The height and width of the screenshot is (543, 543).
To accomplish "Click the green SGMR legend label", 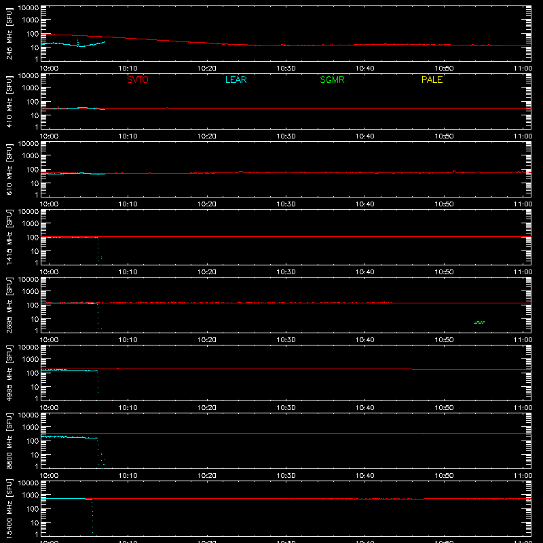I will [x=332, y=79].
